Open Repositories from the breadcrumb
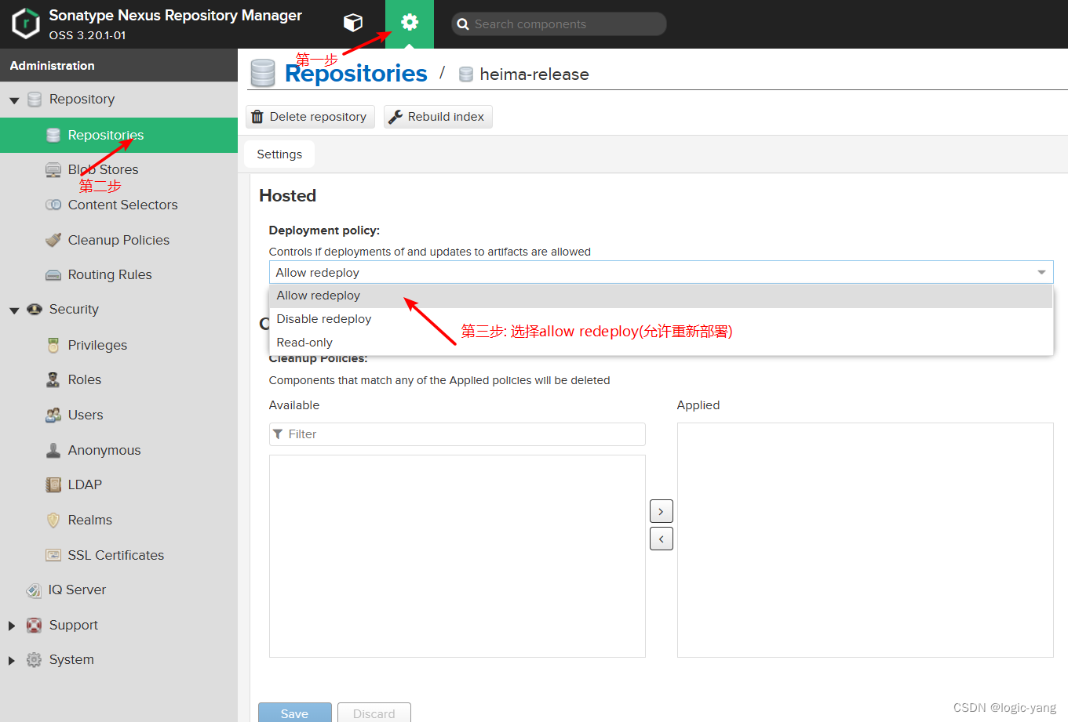1068x722 pixels. tap(355, 73)
